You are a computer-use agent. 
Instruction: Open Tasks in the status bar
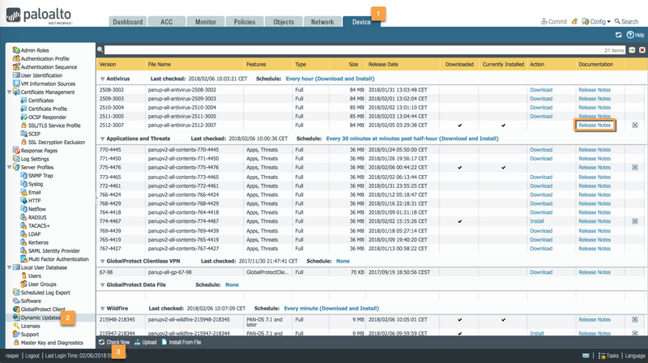(608, 356)
